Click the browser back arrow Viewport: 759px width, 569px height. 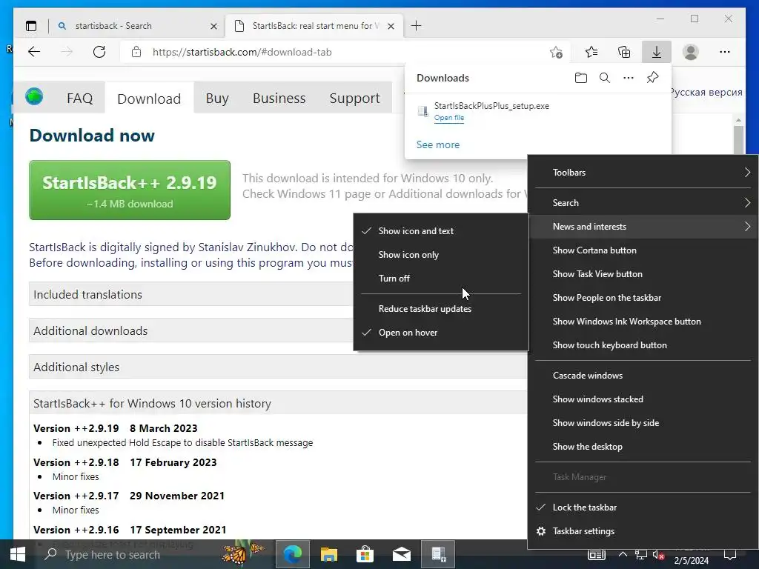(x=34, y=52)
